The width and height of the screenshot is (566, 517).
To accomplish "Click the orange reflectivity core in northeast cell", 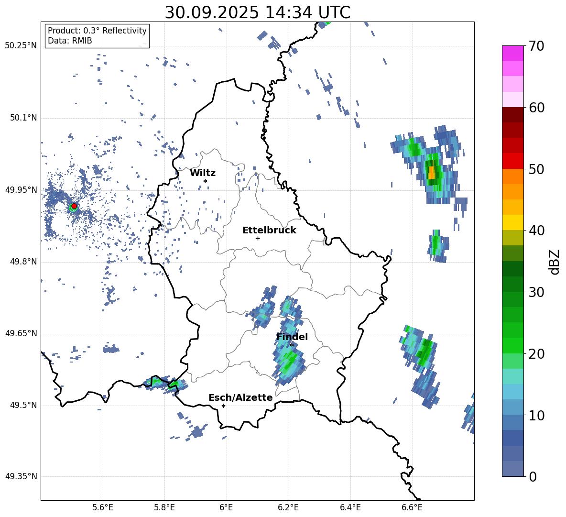I will coord(432,172).
